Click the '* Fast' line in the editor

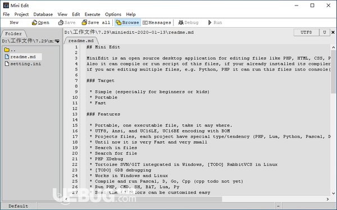[x=98, y=103]
